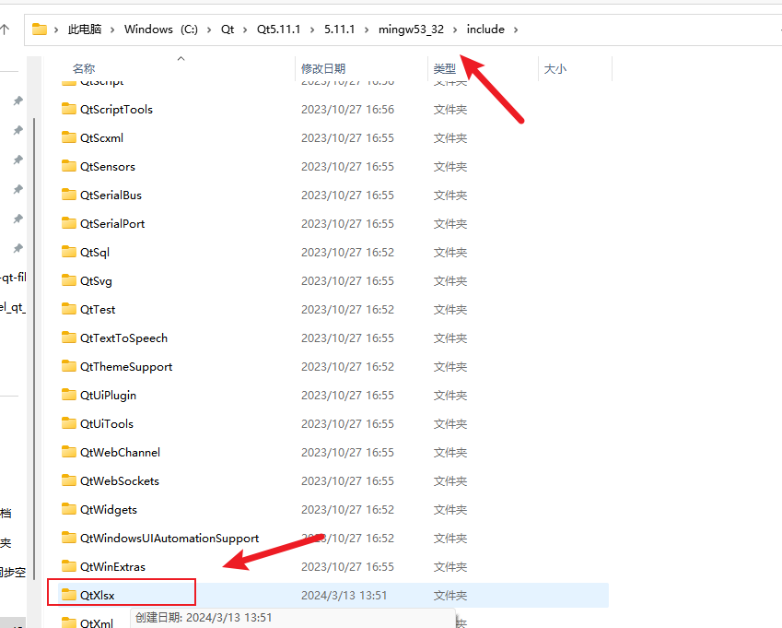Image resolution: width=782 pixels, height=628 pixels.
Task: Click the QtSql folder icon
Action: coord(69,252)
